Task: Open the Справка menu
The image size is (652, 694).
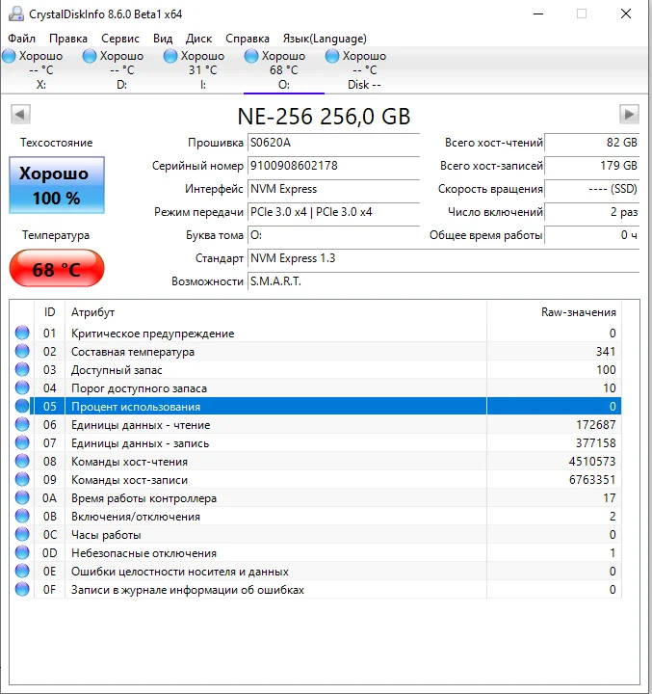Action: tap(248, 39)
